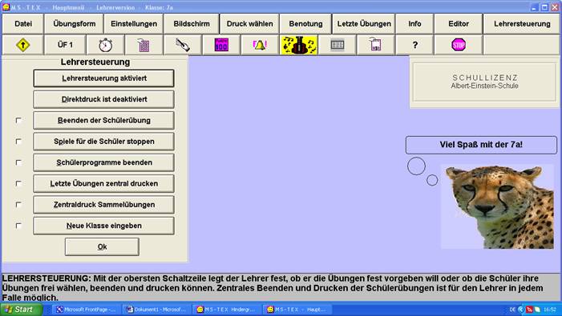Open the Einstellungen menu
Viewport: 562px width, 316px height.
tap(134, 24)
